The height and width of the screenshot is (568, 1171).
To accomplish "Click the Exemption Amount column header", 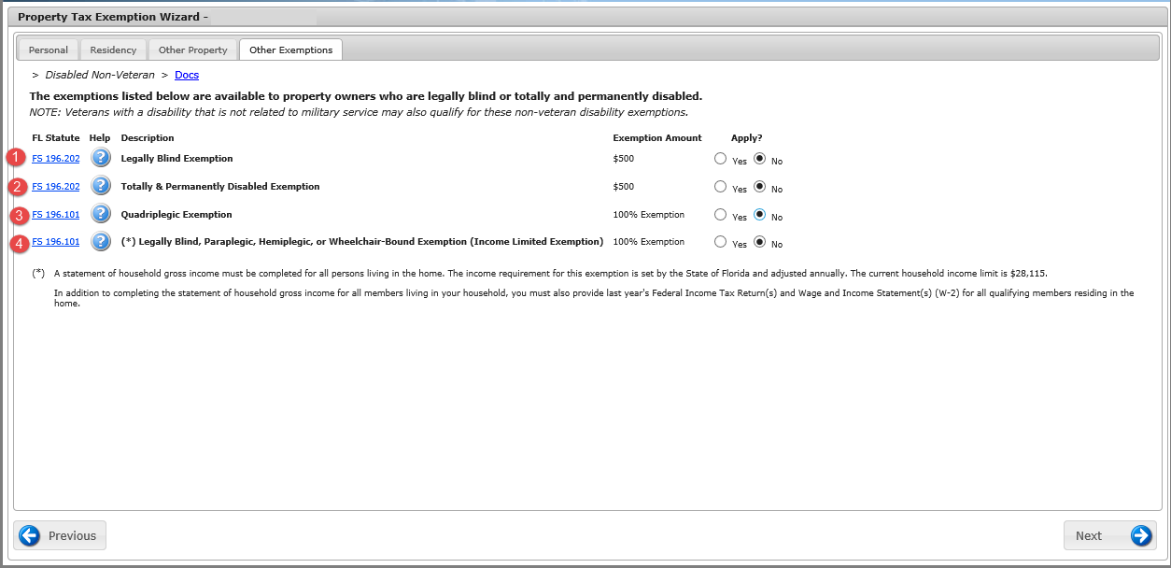I will [x=657, y=138].
